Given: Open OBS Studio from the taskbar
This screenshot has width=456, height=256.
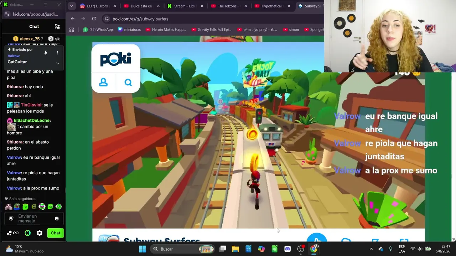Looking at the screenshot, I should (301, 249).
